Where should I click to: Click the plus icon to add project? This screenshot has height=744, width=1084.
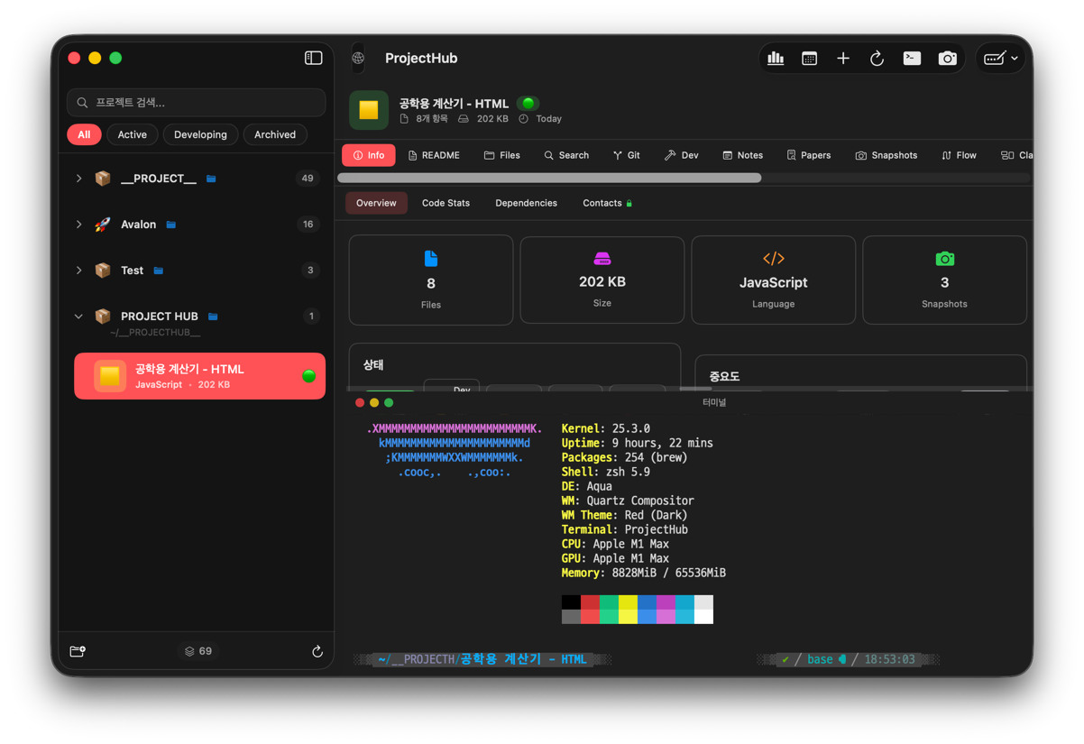click(843, 59)
